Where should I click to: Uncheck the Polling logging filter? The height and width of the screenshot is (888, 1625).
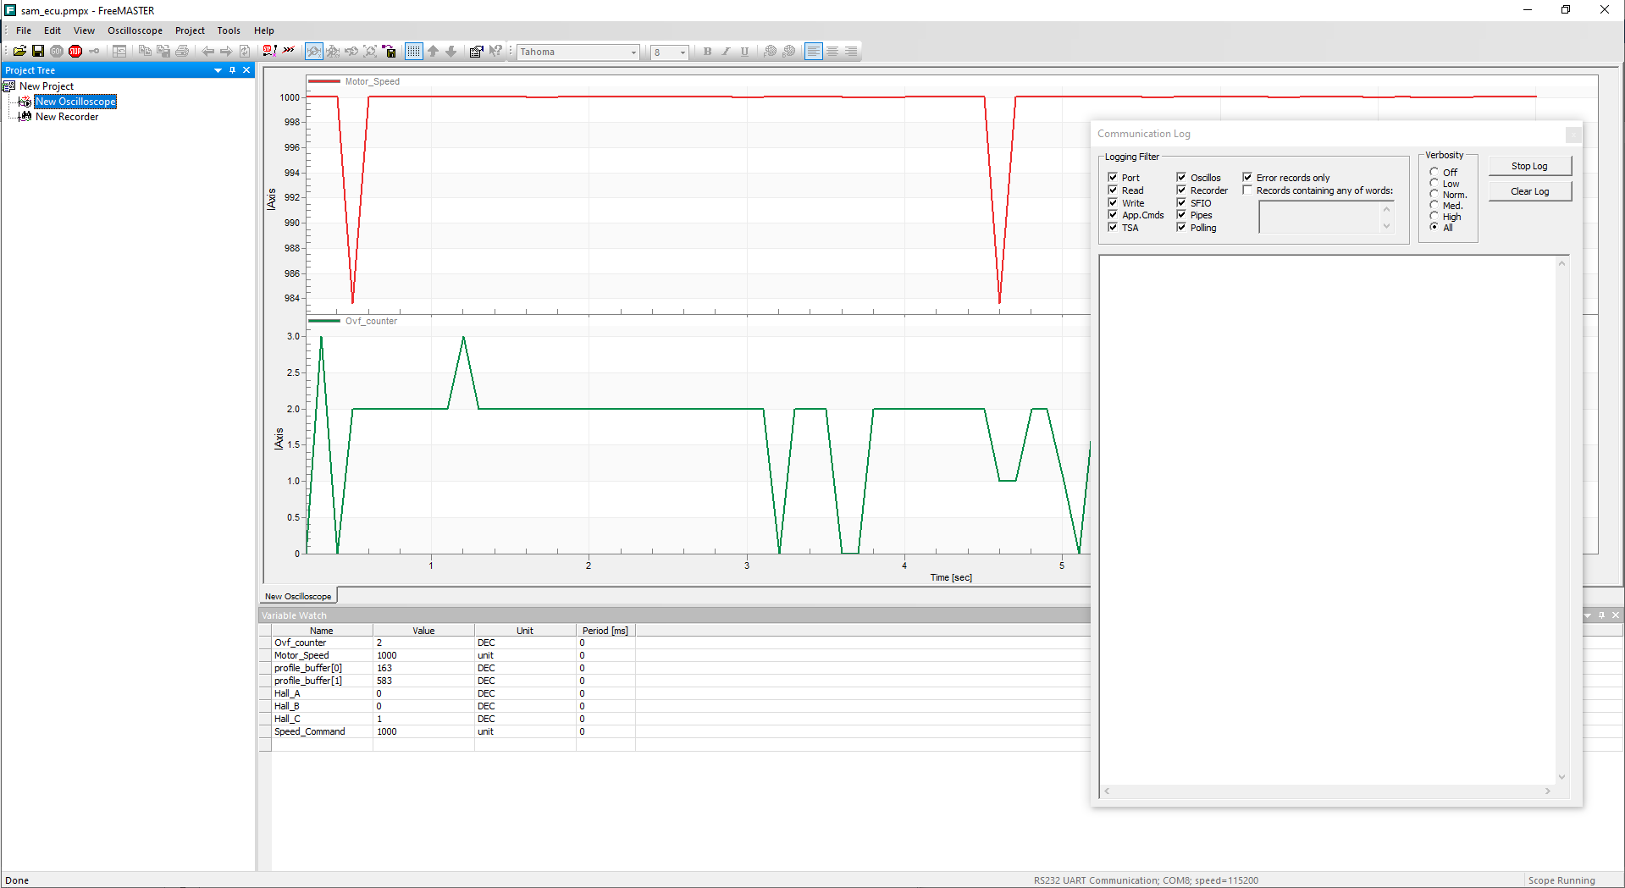(x=1181, y=227)
